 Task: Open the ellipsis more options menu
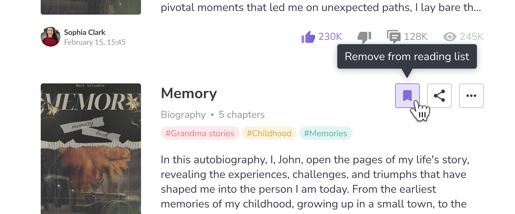coord(471,95)
